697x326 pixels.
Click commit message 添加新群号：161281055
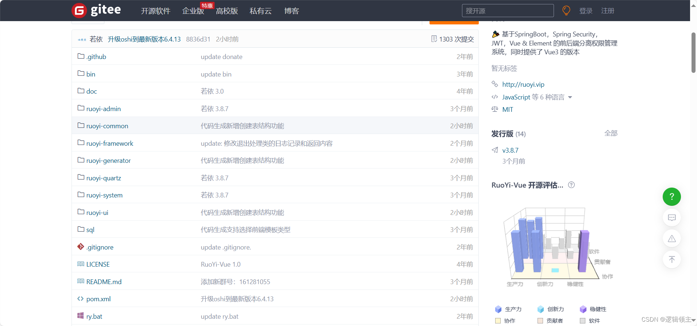pyautogui.click(x=235, y=282)
